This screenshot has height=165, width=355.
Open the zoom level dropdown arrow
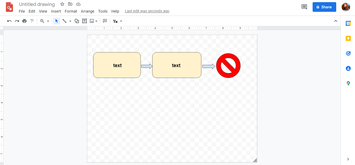pos(48,21)
